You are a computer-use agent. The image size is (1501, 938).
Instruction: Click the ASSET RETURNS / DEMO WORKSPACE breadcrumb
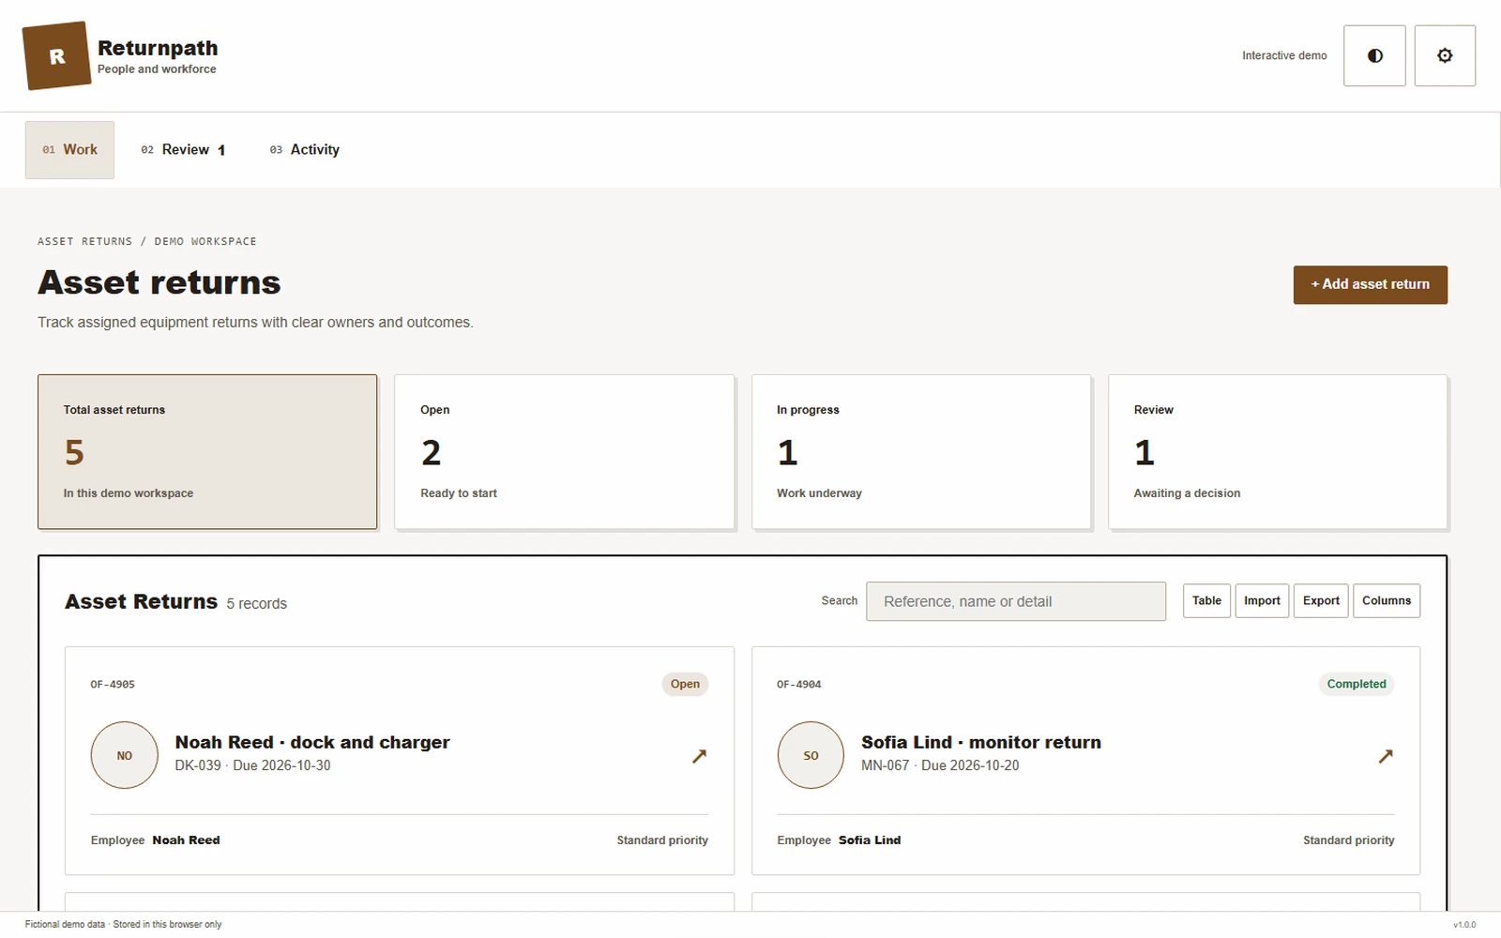pyautogui.click(x=147, y=242)
